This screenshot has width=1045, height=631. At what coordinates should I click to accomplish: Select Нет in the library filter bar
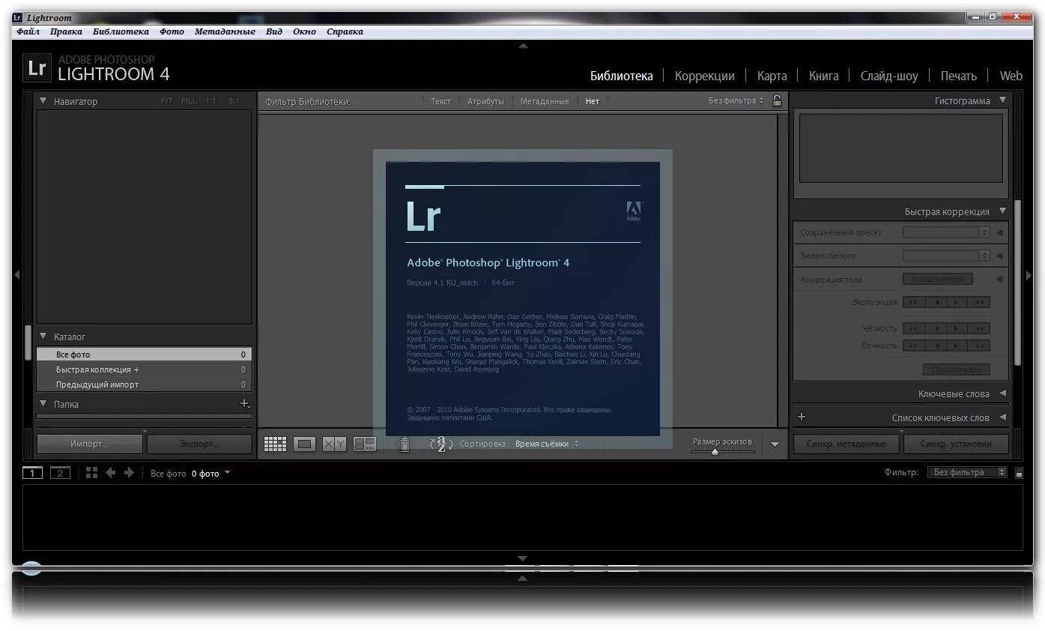(x=593, y=101)
